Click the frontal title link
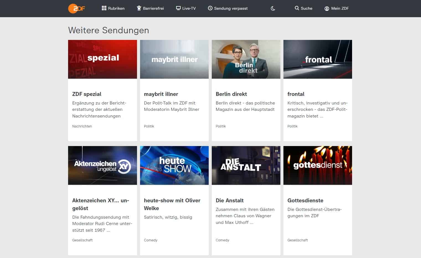Viewport: 421px width, 258px height. pos(296,94)
